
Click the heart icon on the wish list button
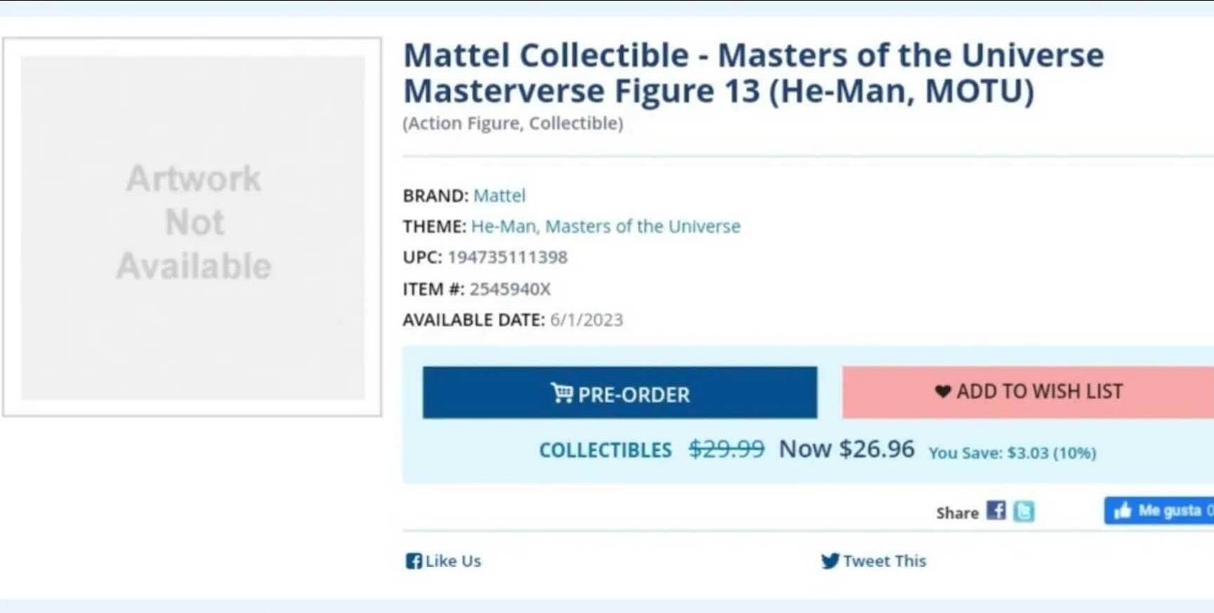click(x=942, y=392)
